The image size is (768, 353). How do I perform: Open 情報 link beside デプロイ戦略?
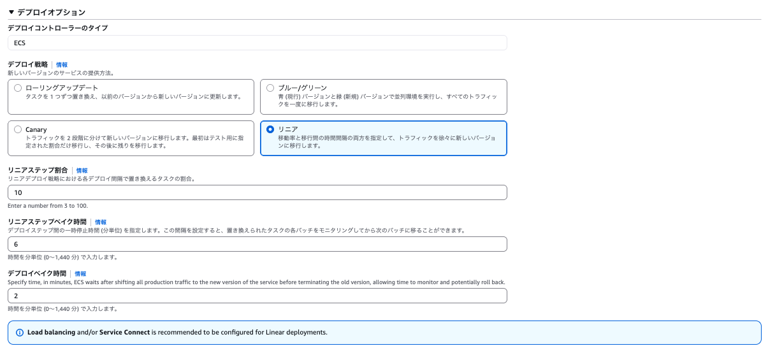click(62, 65)
